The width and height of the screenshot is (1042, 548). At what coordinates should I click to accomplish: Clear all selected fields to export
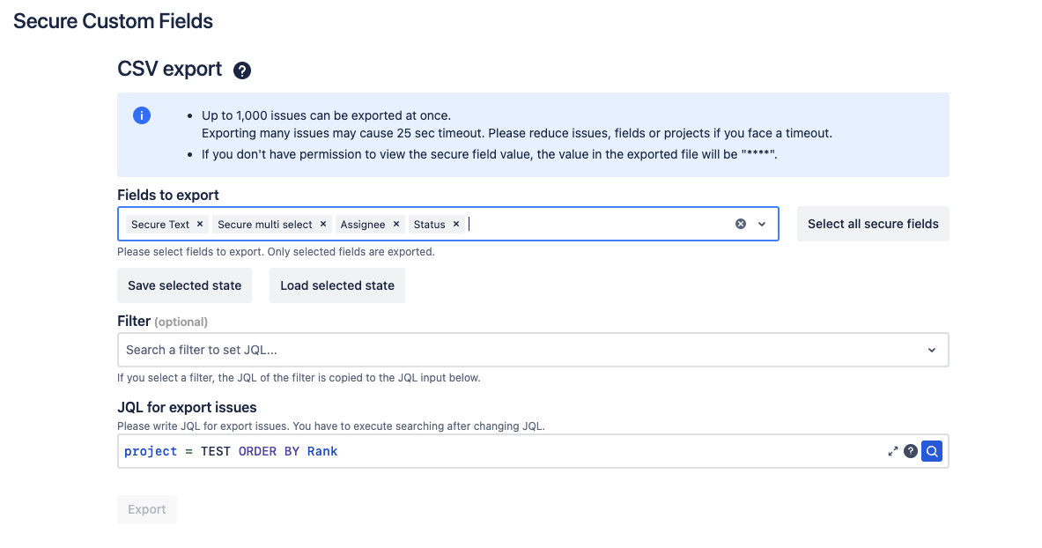741,225
